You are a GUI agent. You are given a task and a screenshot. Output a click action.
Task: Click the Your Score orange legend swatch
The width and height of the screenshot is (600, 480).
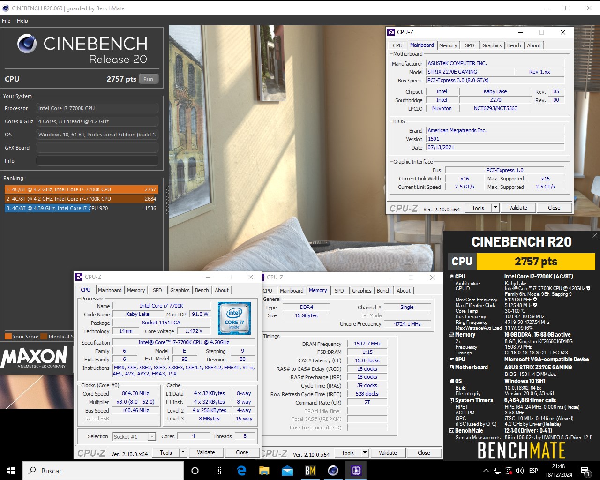pyautogui.click(x=8, y=337)
